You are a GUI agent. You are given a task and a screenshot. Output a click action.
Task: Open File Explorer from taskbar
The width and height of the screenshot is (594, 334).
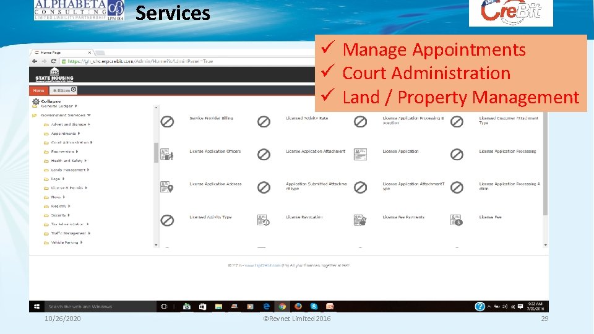pyautogui.click(x=218, y=306)
